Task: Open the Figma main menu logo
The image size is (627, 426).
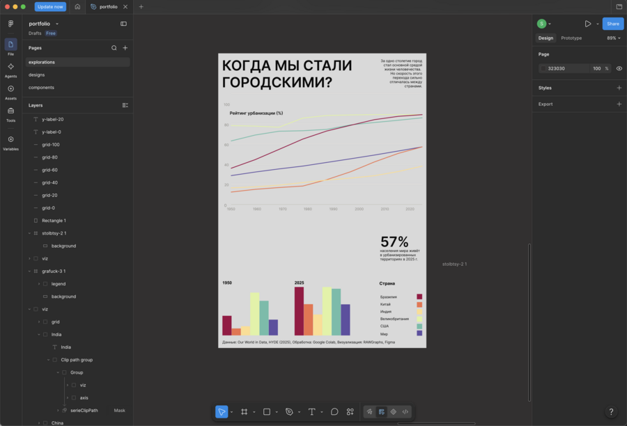Action: pos(10,24)
